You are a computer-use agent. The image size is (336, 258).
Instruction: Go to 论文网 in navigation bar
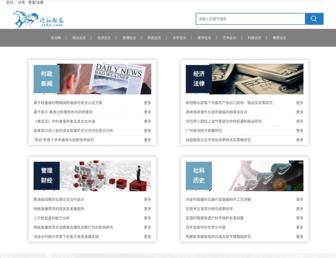point(56,38)
